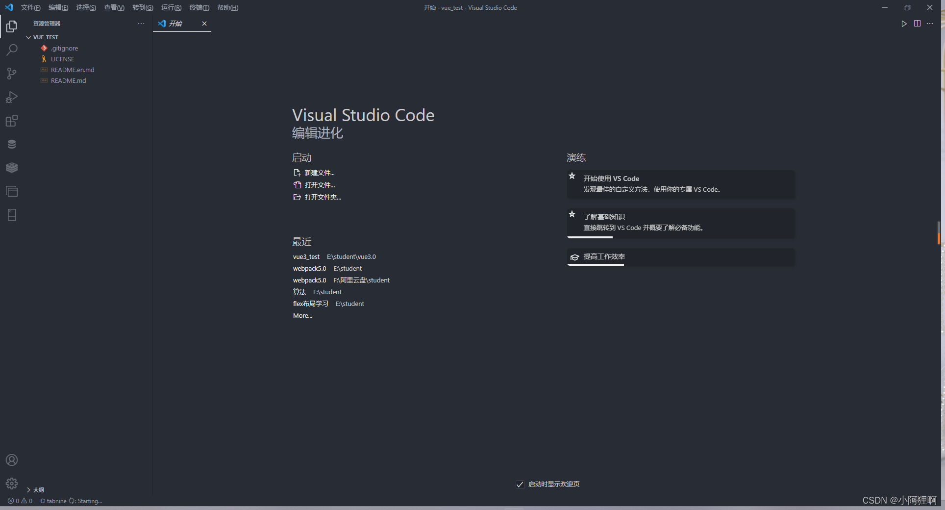Open editor more actions ellipsis
The width and height of the screenshot is (945, 510).
(x=930, y=24)
